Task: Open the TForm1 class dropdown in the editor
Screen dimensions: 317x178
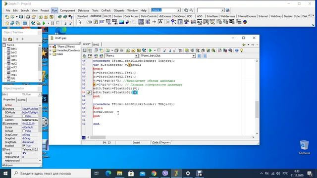Action: point(136,56)
